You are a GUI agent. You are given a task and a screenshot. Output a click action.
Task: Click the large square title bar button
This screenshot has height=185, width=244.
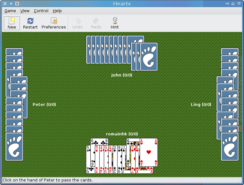(x=17, y=4)
